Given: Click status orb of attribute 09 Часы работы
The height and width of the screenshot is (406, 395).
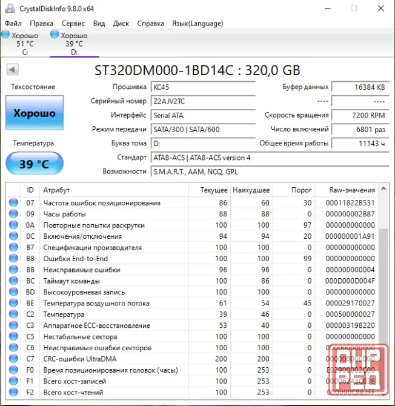Looking at the screenshot, I should [13, 214].
